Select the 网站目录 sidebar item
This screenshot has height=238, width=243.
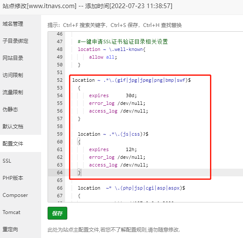pyautogui.click(x=21, y=58)
